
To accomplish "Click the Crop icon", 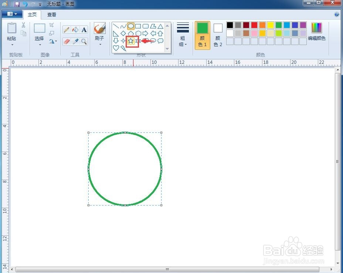I will (52, 25).
